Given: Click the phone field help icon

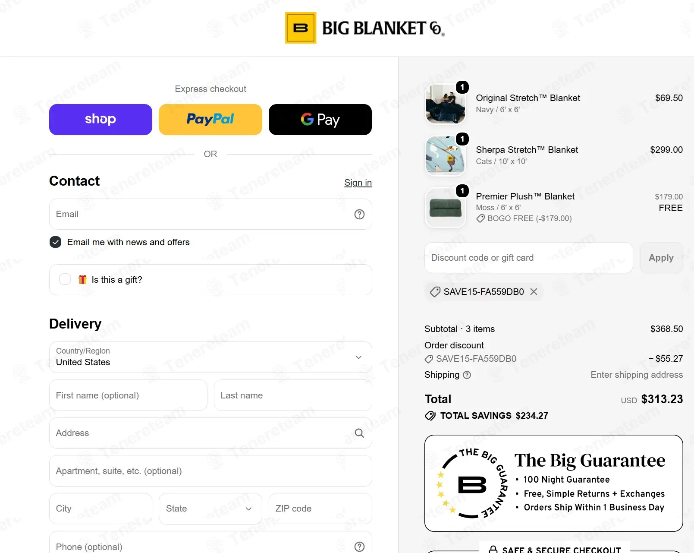Looking at the screenshot, I should [359, 547].
